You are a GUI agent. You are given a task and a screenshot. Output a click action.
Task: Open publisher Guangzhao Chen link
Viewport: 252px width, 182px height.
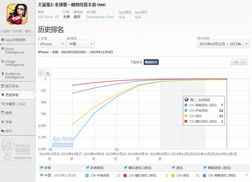[x=100, y=17]
